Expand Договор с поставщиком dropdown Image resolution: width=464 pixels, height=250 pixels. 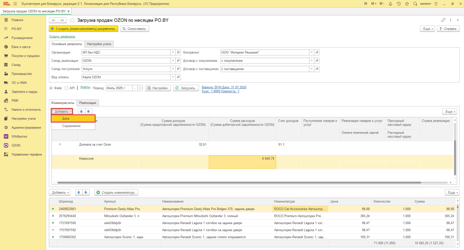pyautogui.click(x=312, y=69)
